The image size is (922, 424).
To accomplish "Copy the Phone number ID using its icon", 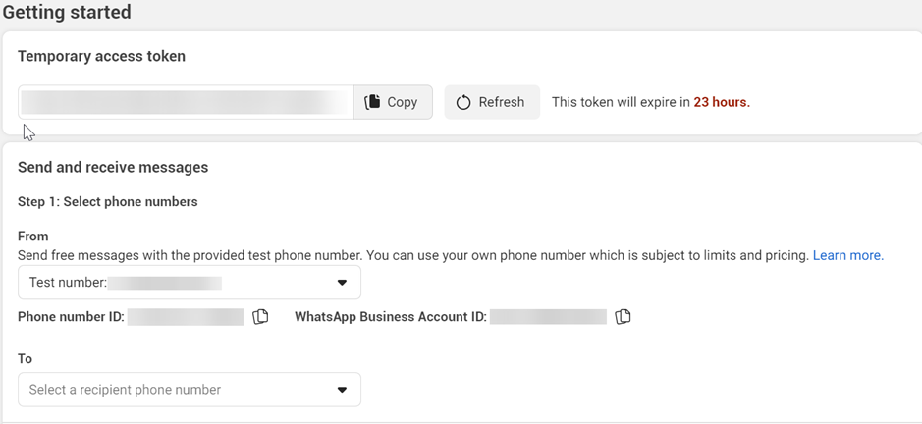I will (x=260, y=317).
